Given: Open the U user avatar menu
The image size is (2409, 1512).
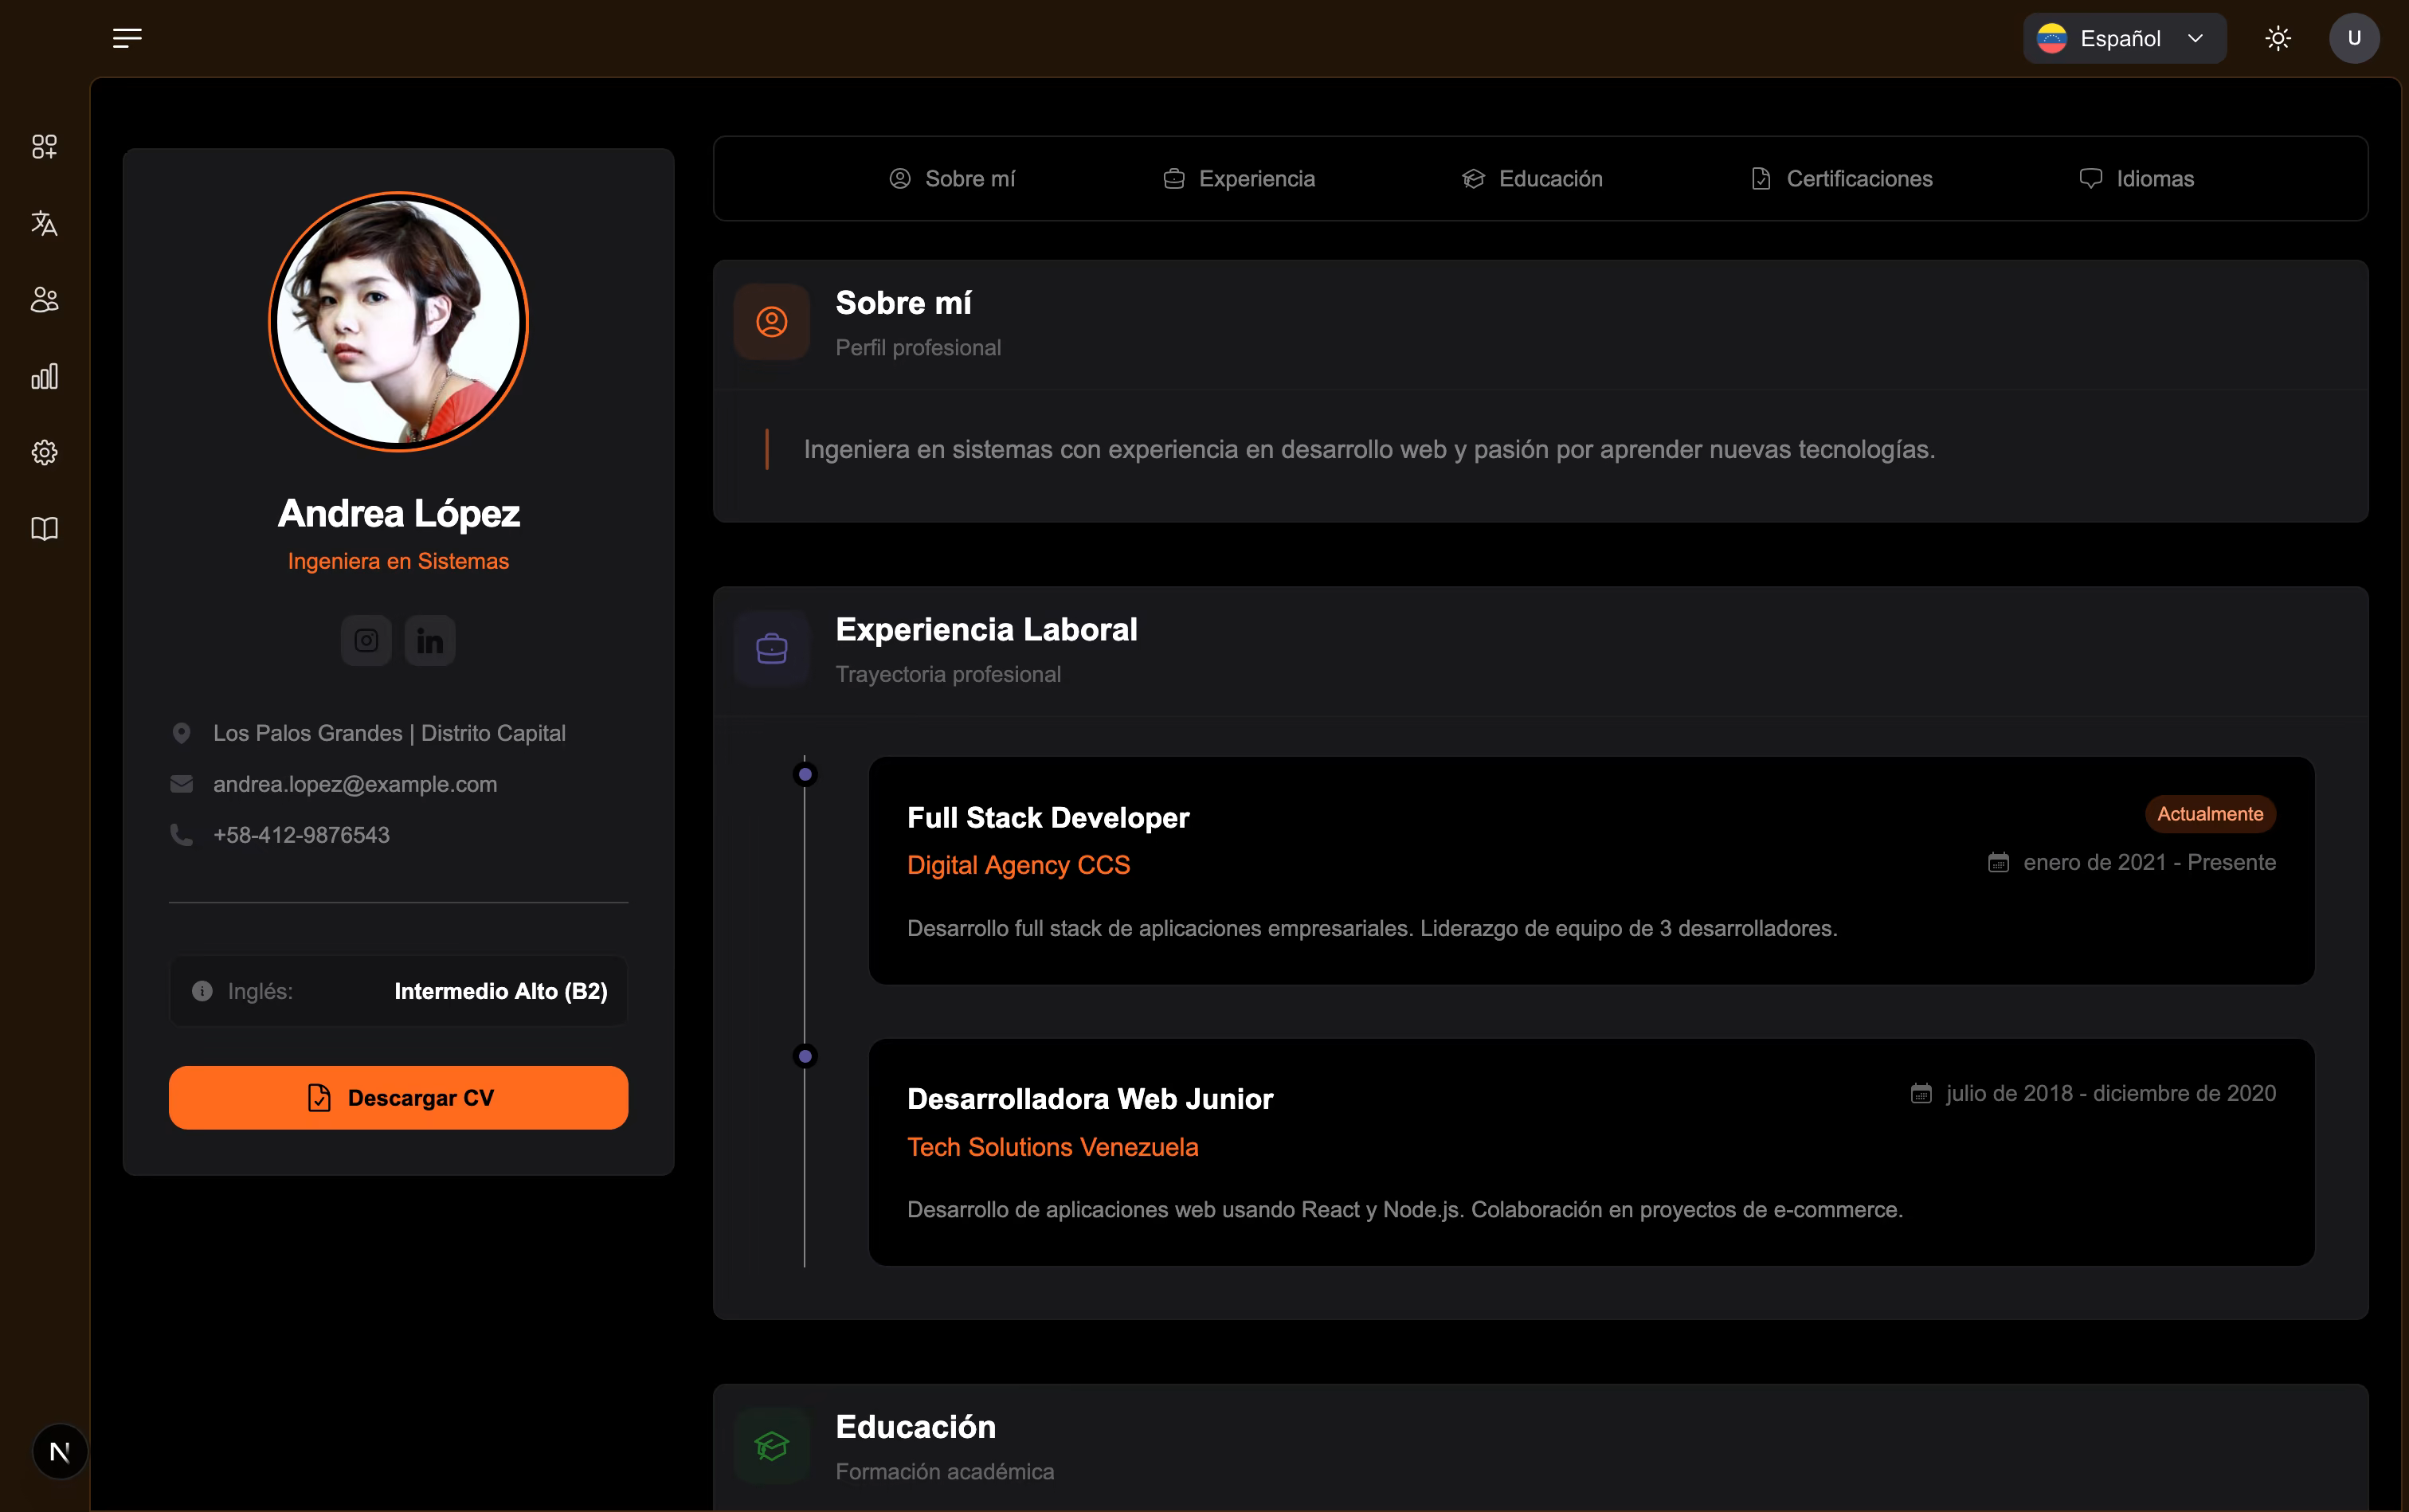Looking at the screenshot, I should coord(2354,38).
